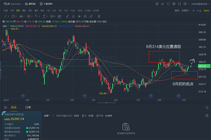Expand the 全部 filter dropdown

pos(47,116)
